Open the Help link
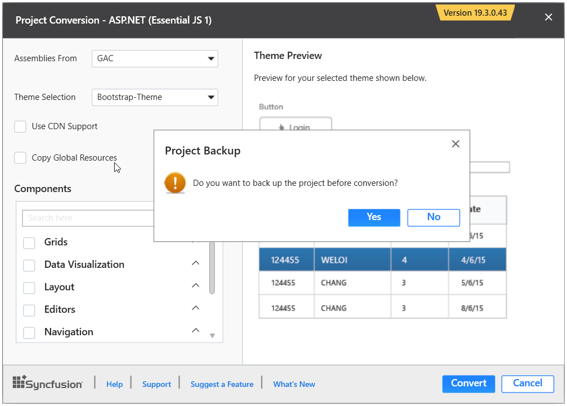The height and width of the screenshot is (406, 567). click(114, 384)
